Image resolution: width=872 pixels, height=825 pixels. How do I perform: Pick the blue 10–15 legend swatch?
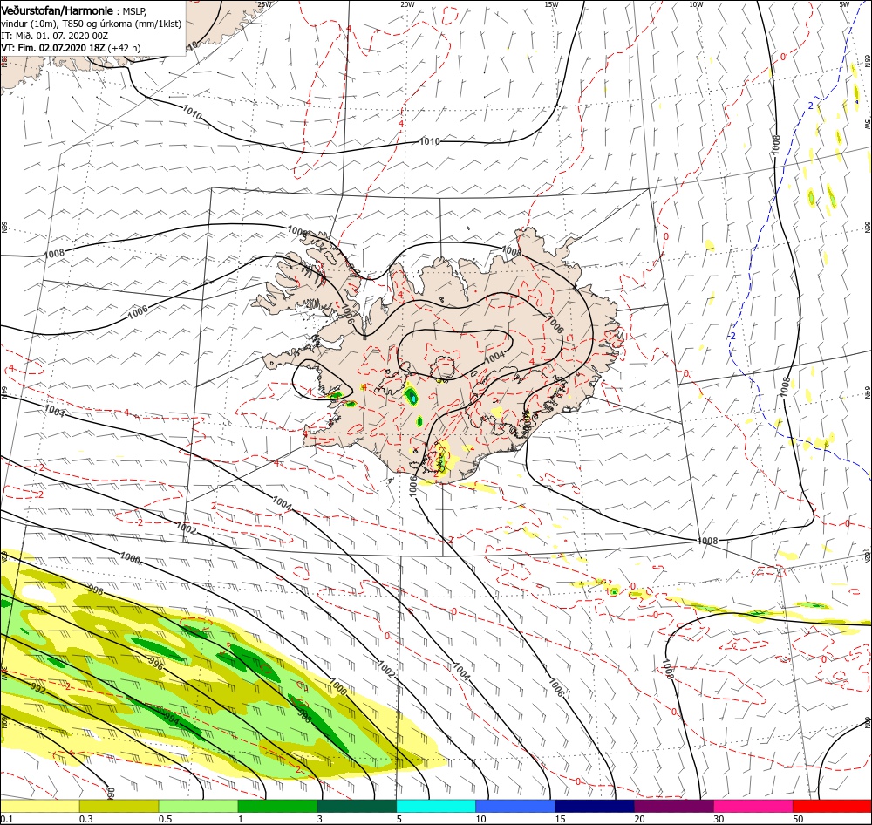click(515, 806)
